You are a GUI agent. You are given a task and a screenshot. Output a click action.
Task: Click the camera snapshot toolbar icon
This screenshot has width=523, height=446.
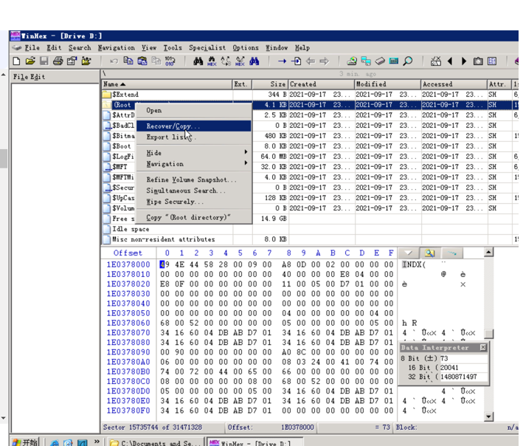[x=478, y=61]
